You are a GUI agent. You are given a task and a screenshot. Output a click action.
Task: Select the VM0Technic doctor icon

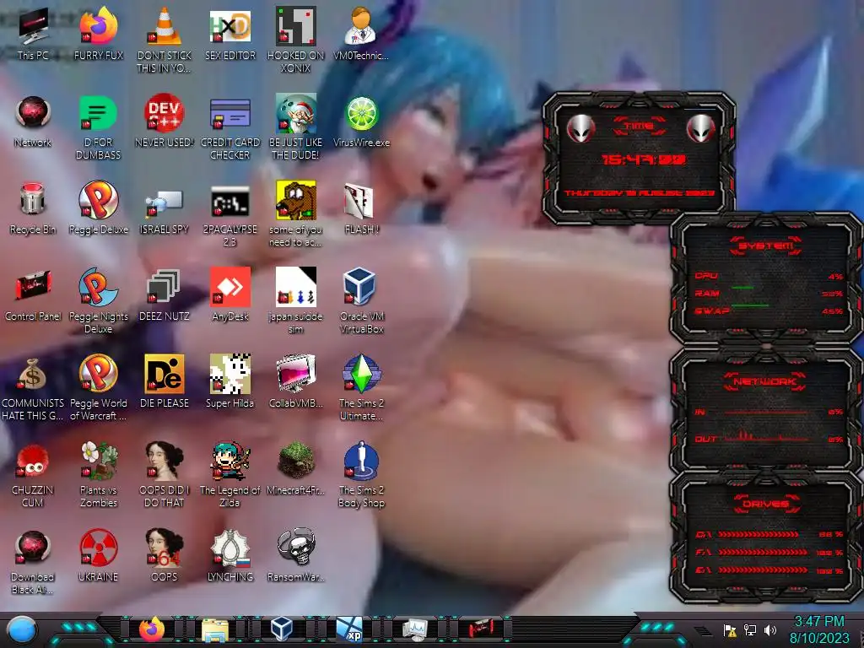point(361,33)
